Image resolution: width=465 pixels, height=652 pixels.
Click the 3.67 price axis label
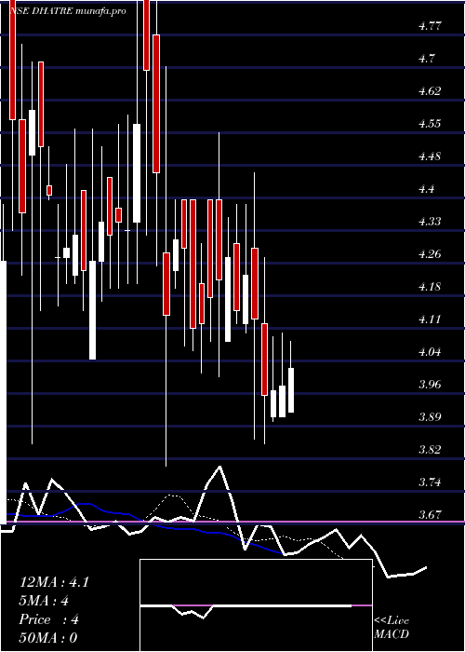pos(430,515)
